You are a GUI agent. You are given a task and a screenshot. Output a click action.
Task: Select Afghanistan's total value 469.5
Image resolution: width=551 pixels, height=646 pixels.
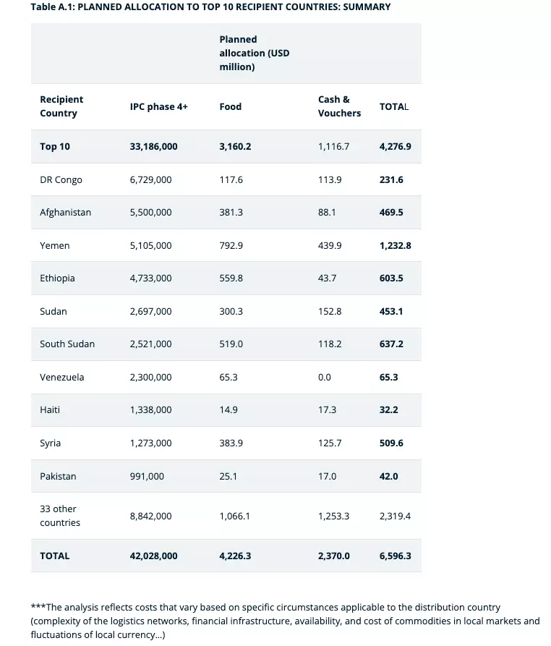[391, 213]
